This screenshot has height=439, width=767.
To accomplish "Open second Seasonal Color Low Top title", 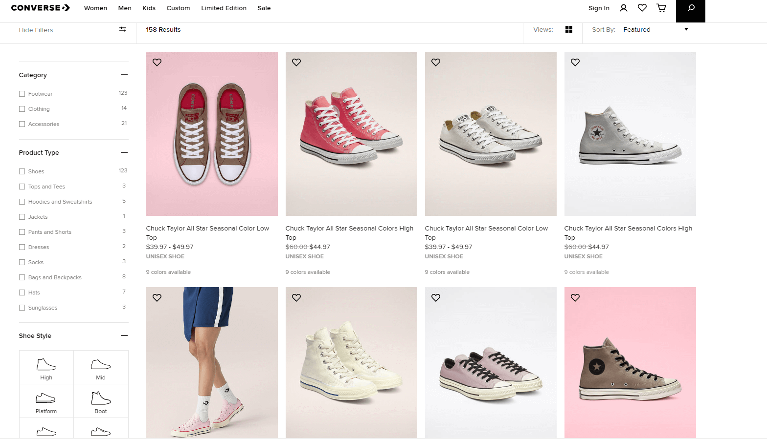I will 486,233.
